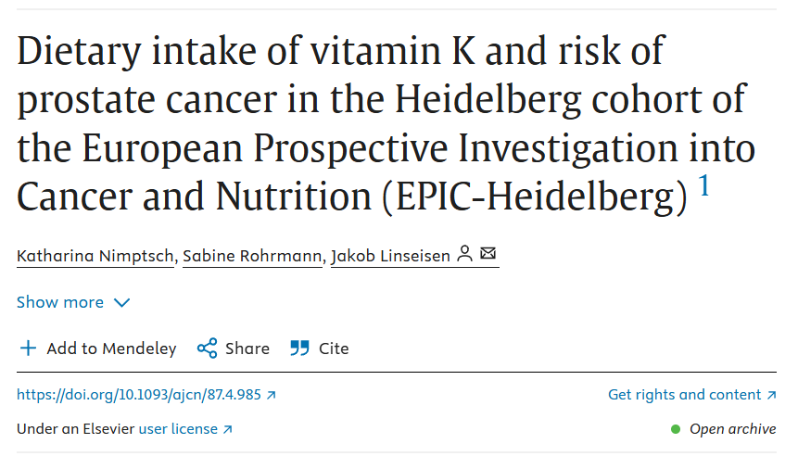Click the Cite quotation marks icon
The width and height of the screenshot is (798, 469).
pyautogui.click(x=299, y=349)
